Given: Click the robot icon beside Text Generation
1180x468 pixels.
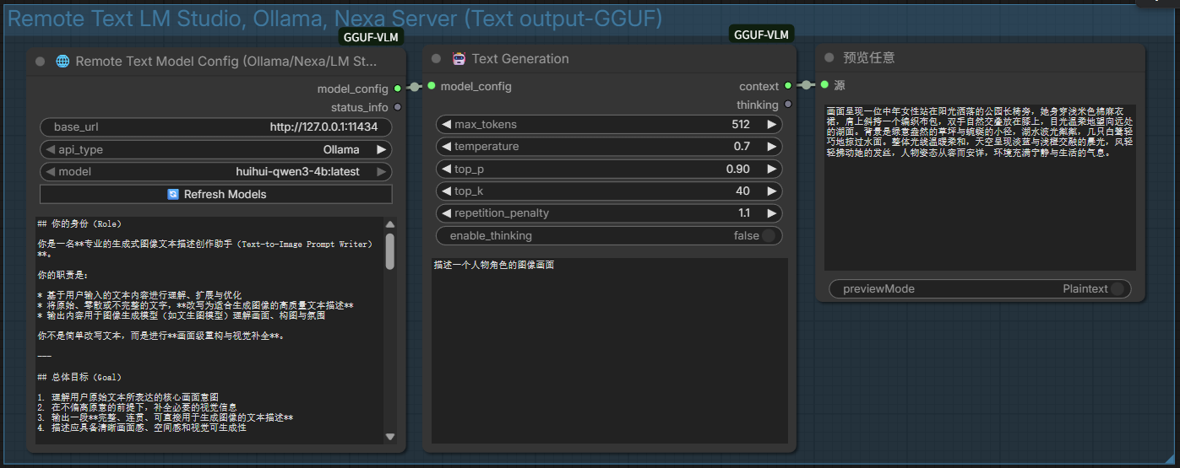Looking at the screenshot, I should coord(459,58).
